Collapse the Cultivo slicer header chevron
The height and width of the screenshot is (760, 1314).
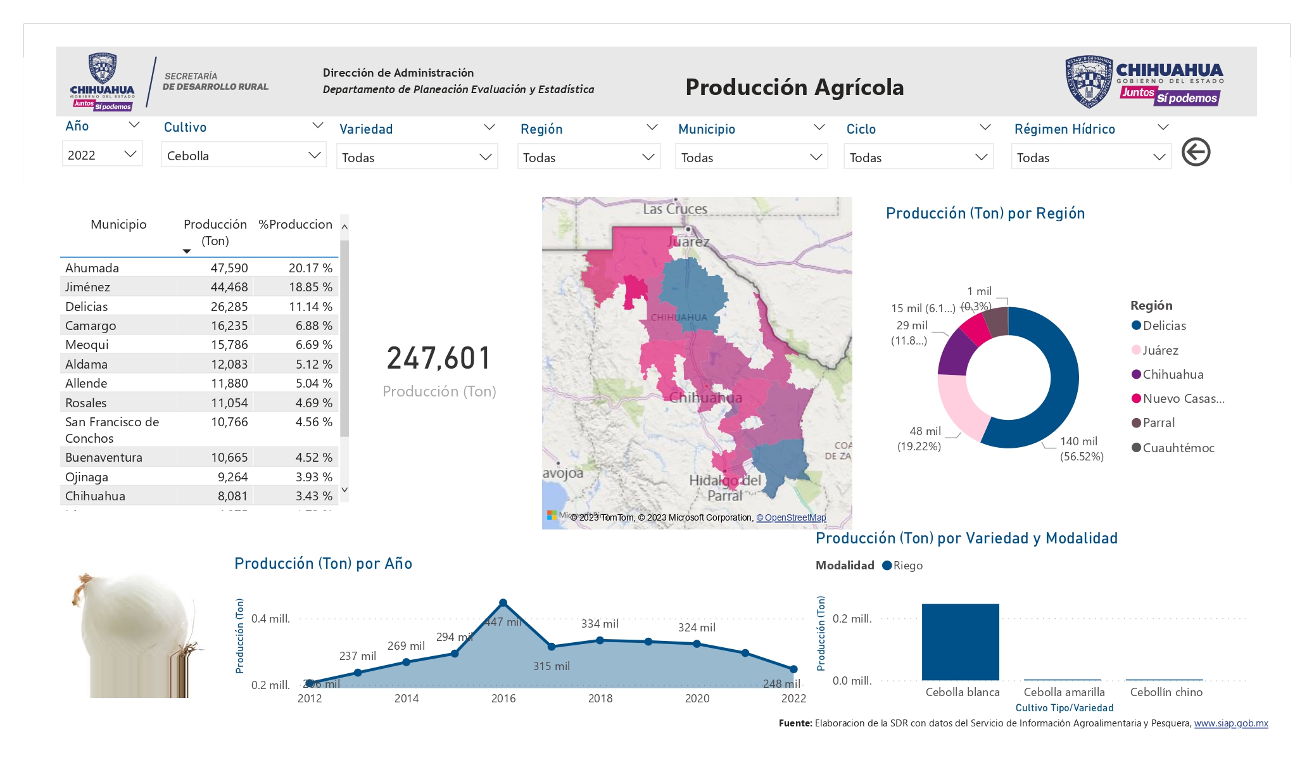point(318,126)
